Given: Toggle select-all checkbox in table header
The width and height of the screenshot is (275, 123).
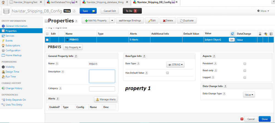Looking at the screenshot, I should pos(47,34).
